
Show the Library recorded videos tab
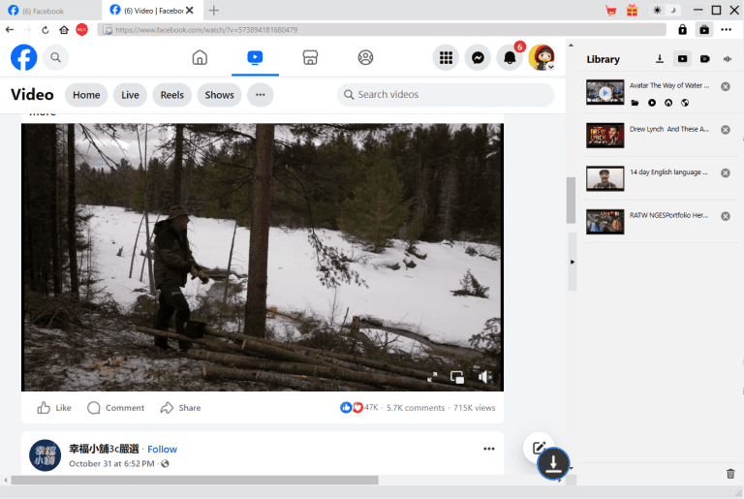click(x=705, y=59)
